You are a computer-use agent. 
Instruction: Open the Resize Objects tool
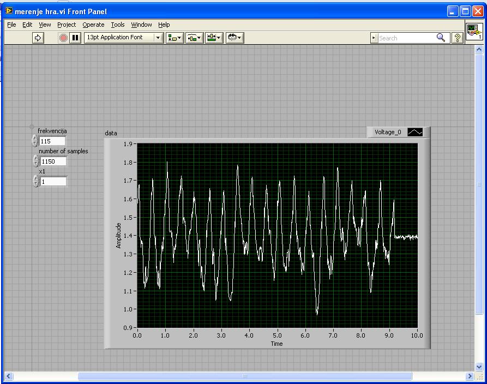[214, 38]
